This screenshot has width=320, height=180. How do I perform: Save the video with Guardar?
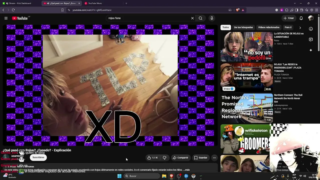tap(201, 158)
